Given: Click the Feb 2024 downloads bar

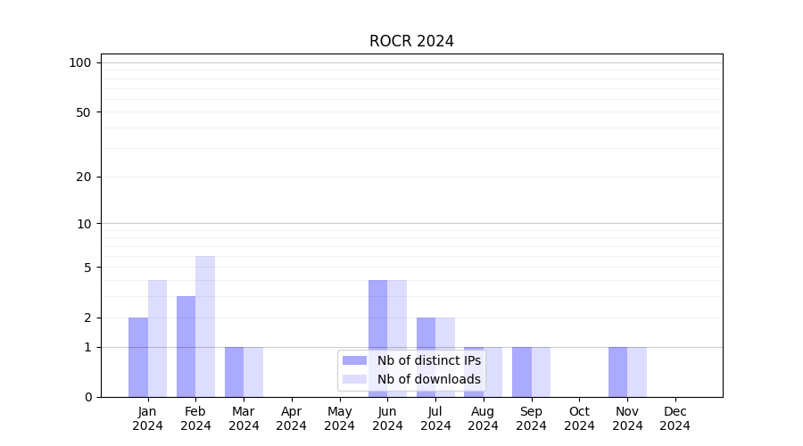Looking at the screenshot, I should [205, 326].
